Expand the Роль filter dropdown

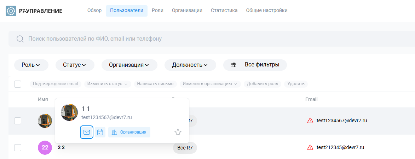[x=31, y=65]
